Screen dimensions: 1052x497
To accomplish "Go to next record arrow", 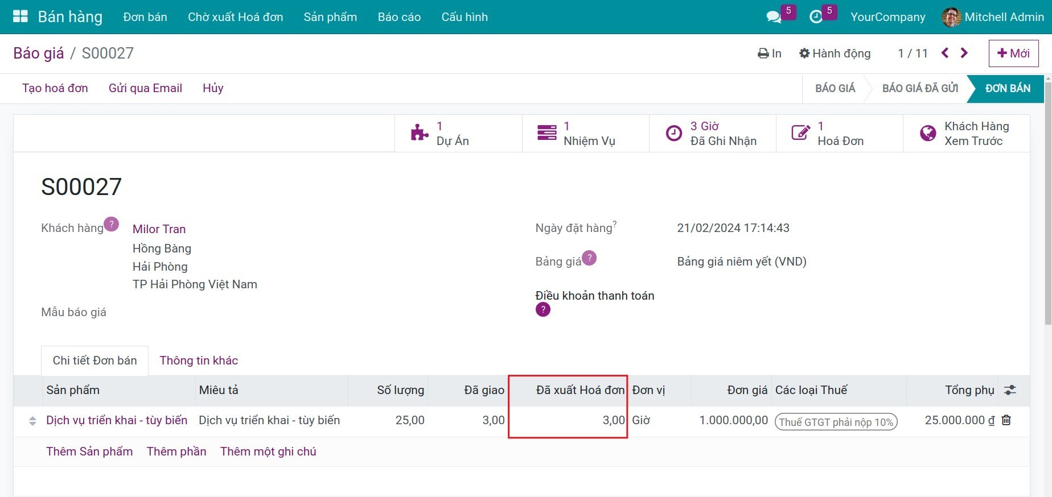I will point(964,53).
